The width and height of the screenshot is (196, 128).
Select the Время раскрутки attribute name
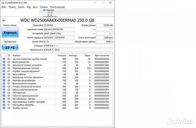pyautogui.click(x=21, y=62)
